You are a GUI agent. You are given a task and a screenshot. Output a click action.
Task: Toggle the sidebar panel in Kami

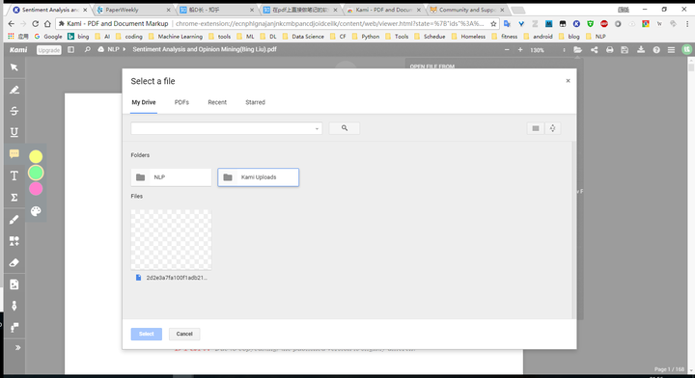pos(70,49)
